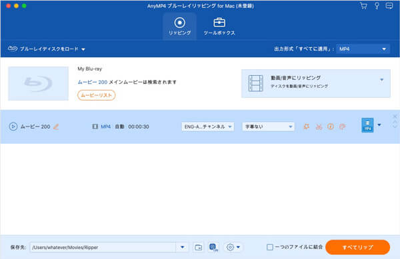
Task: Remove ムービー 200 row with X
Action: click(x=395, y=117)
